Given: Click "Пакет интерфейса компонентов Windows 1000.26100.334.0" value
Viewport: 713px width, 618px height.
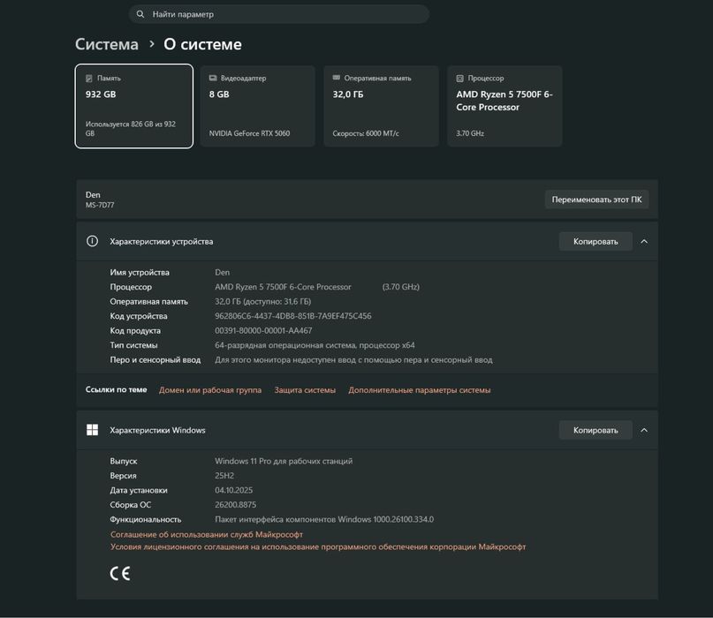Looking at the screenshot, I should click(x=324, y=519).
